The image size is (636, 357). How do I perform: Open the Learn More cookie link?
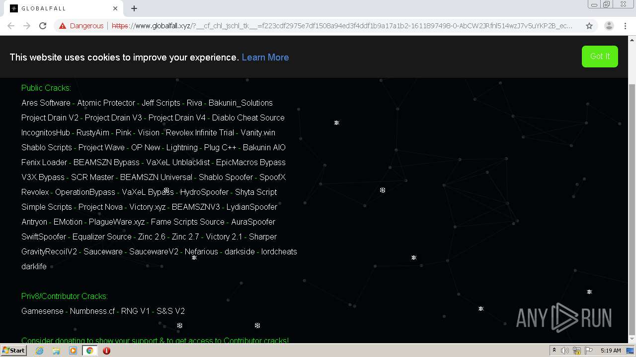point(265,58)
